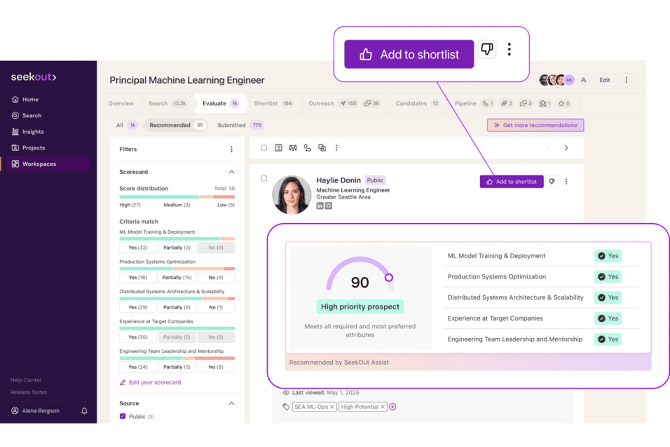Click the High priority prospect badge
Image resolution: width=670 pixels, height=447 pixels.
click(x=360, y=307)
